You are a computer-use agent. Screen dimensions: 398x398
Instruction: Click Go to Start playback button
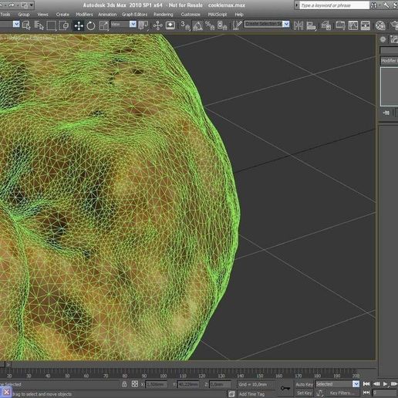(x=366, y=384)
